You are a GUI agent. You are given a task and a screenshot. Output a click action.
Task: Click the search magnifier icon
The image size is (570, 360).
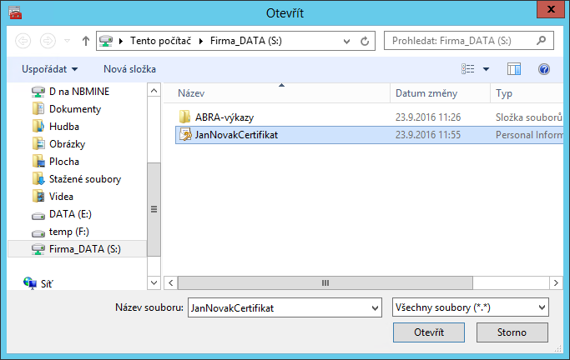pyautogui.click(x=542, y=40)
